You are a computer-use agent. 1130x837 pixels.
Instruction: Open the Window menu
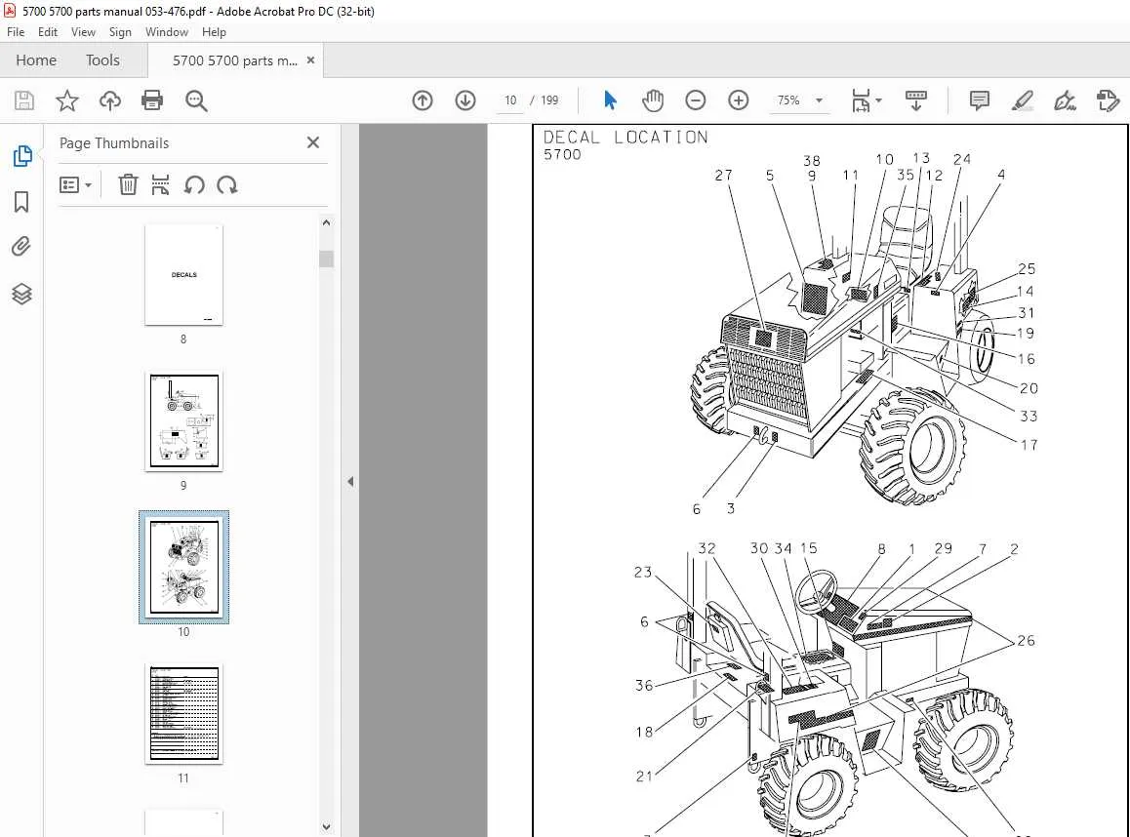point(167,31)
